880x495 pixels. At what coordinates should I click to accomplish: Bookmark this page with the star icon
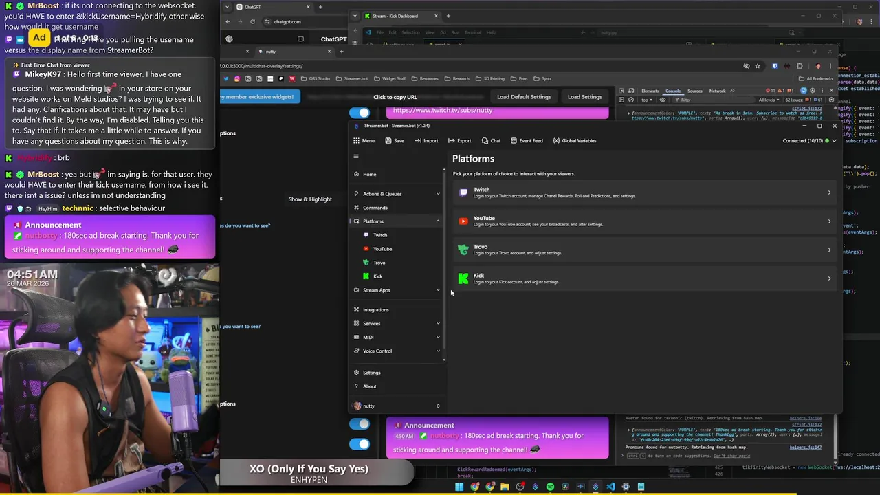coord(758,66)
